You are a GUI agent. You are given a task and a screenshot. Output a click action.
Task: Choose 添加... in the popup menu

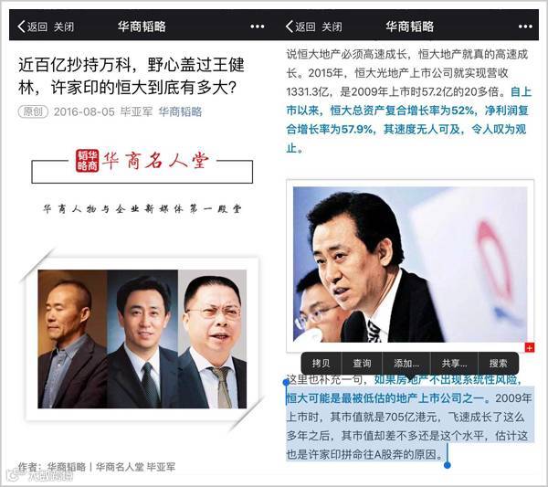406,364
